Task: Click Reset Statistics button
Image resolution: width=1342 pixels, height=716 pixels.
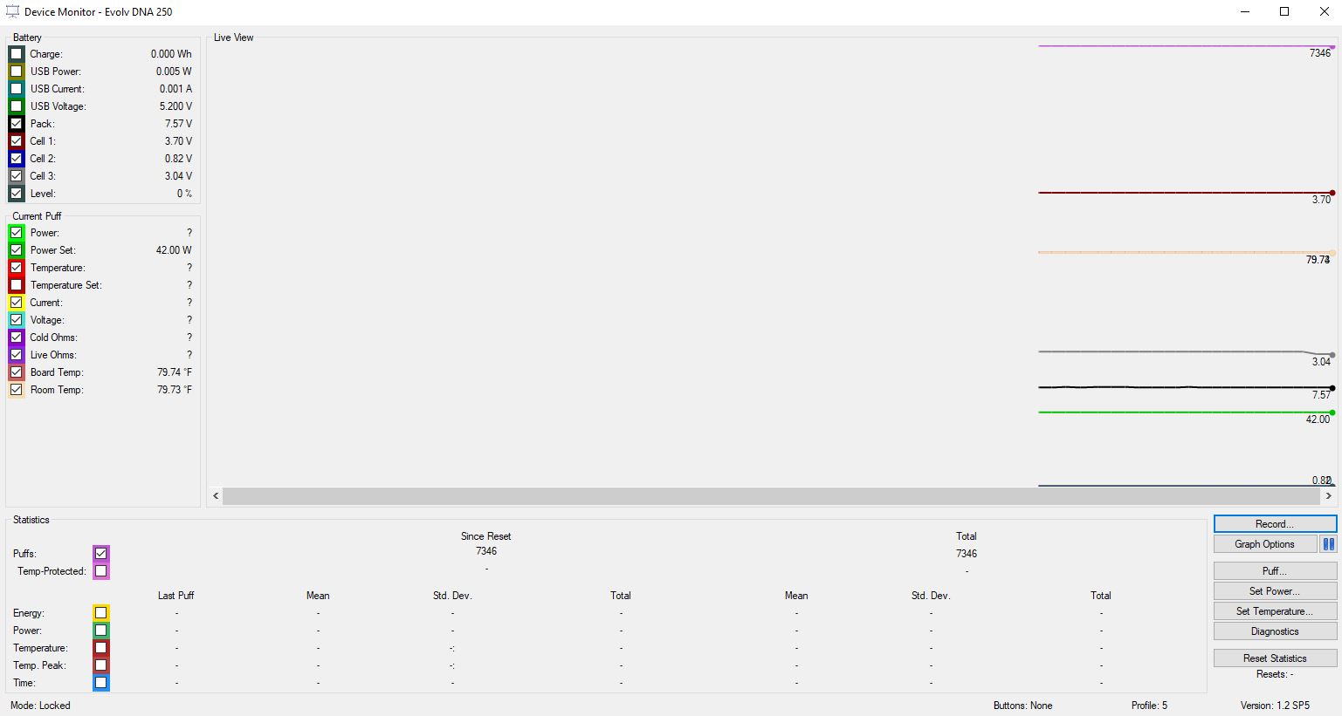Action: [1275, 658]
